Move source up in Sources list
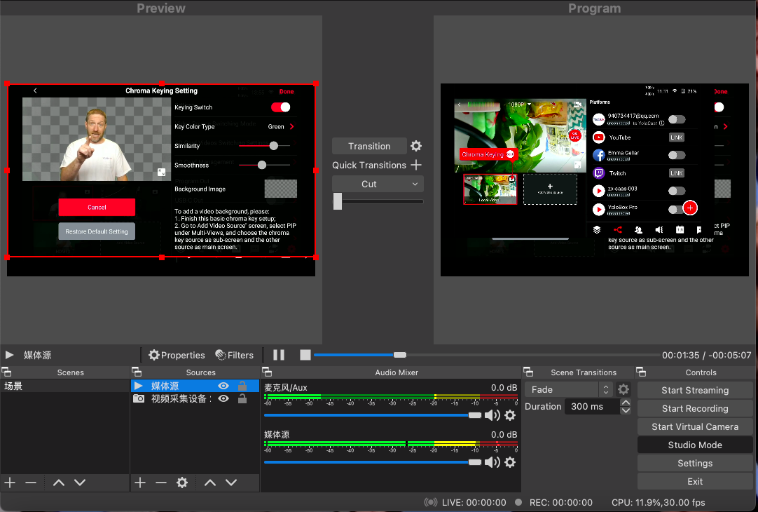The width and height of the screenshot is (758, 512). click(x=209, y=483)
